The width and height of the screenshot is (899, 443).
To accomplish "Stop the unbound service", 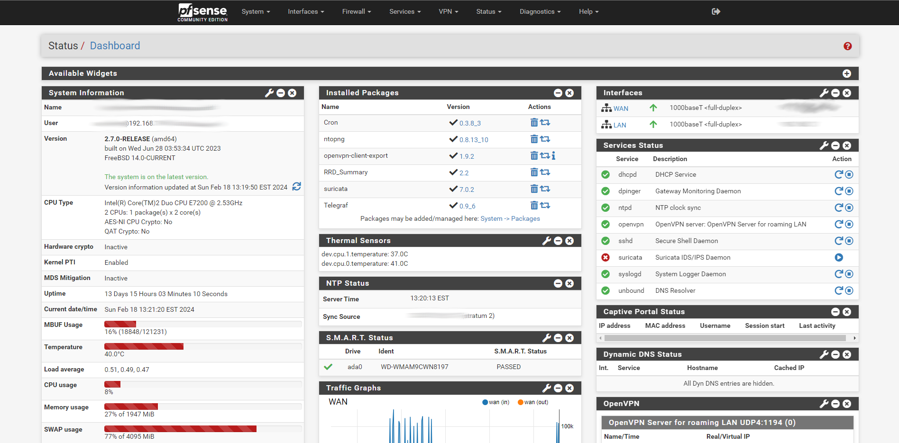I will 849,290.
